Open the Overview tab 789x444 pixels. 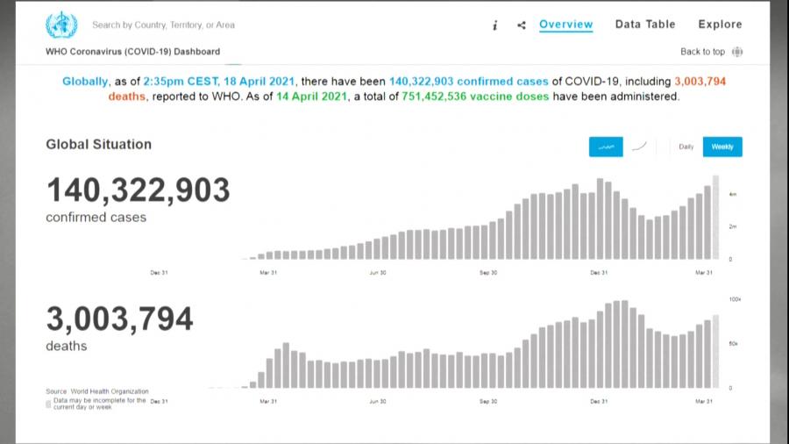(565, 25)
